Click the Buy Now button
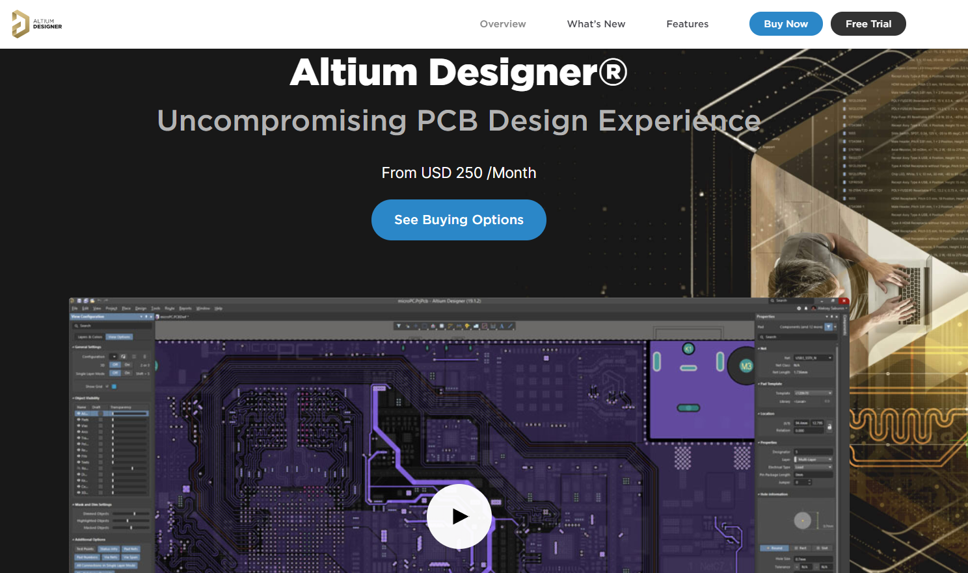 click(786, 24)
